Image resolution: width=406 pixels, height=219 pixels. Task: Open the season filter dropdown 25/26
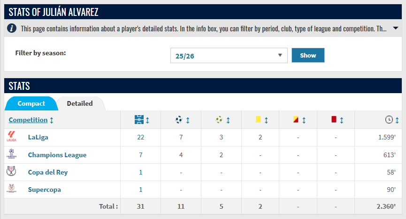[229, 56]
